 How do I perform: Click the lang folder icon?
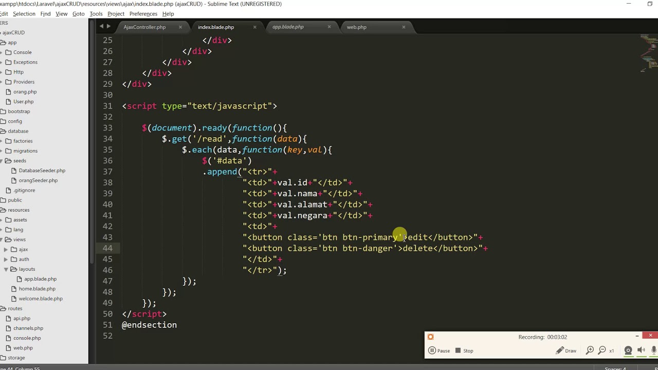[x=9, y=230]
